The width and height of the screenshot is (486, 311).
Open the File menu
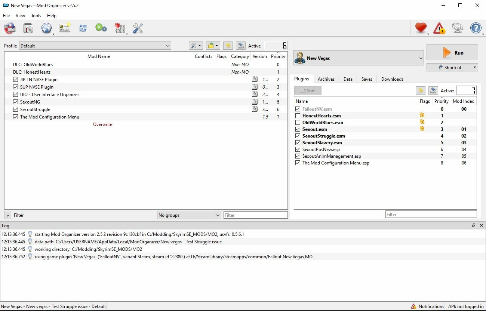(x=6, y=15)
